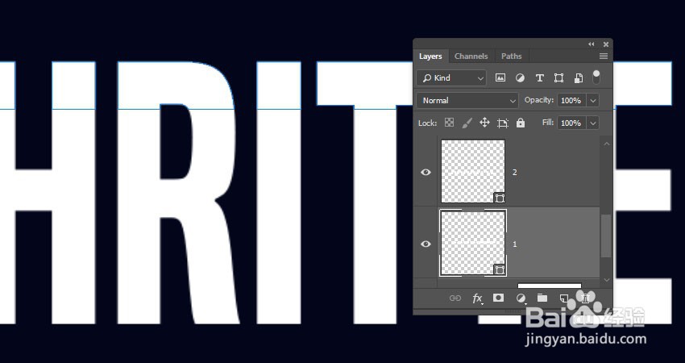Open the Opacity slider dropdown arrow
Screen dimensions: 685x363
click(x=593, y=101)
